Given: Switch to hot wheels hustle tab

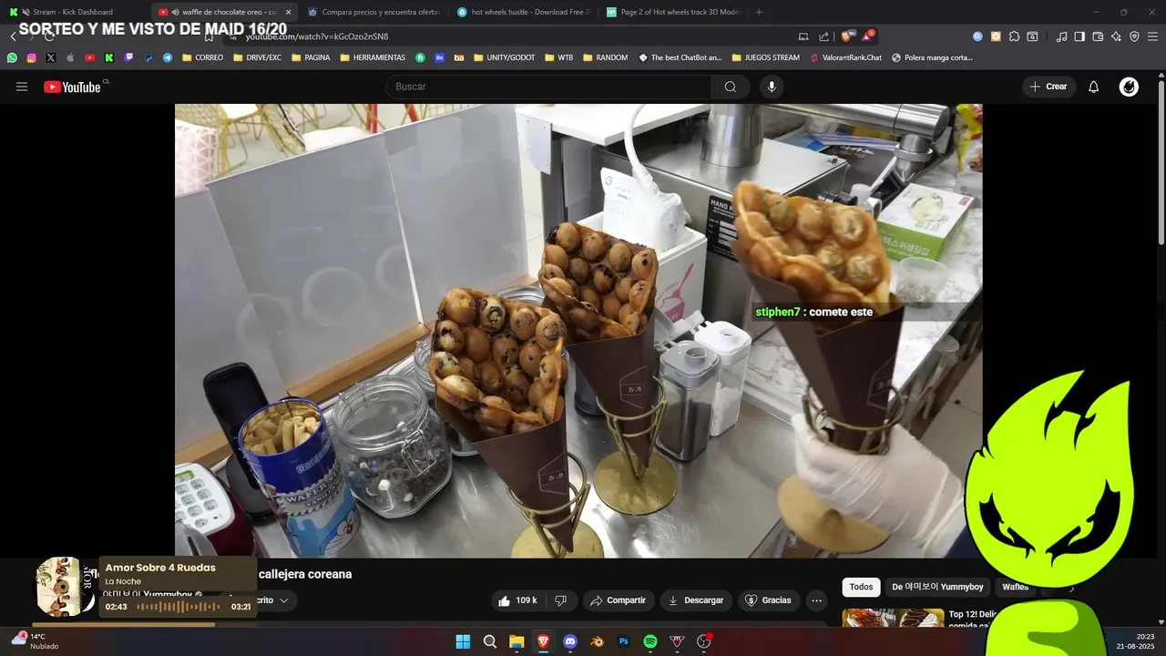Looking at the screenshot, I should point(523,12).
